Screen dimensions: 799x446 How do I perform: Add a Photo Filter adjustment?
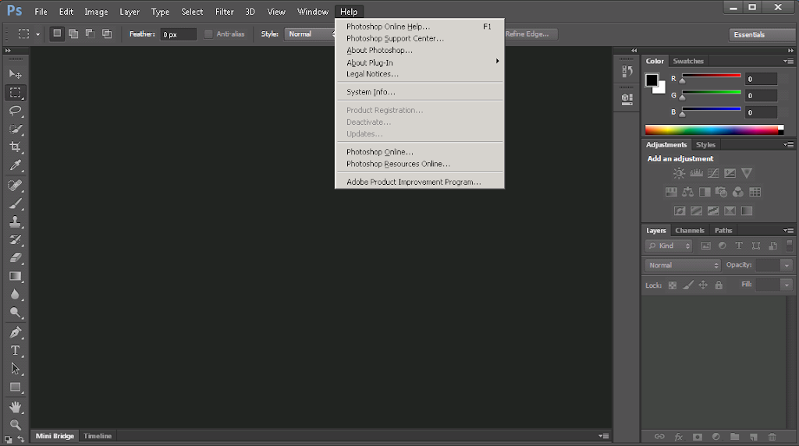(721, 192)
